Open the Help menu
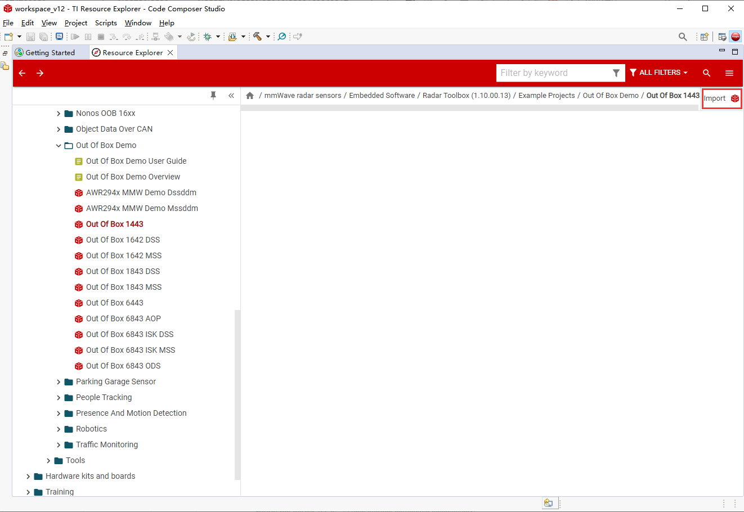Screen dimensions: 744x512 pos(167,23)
